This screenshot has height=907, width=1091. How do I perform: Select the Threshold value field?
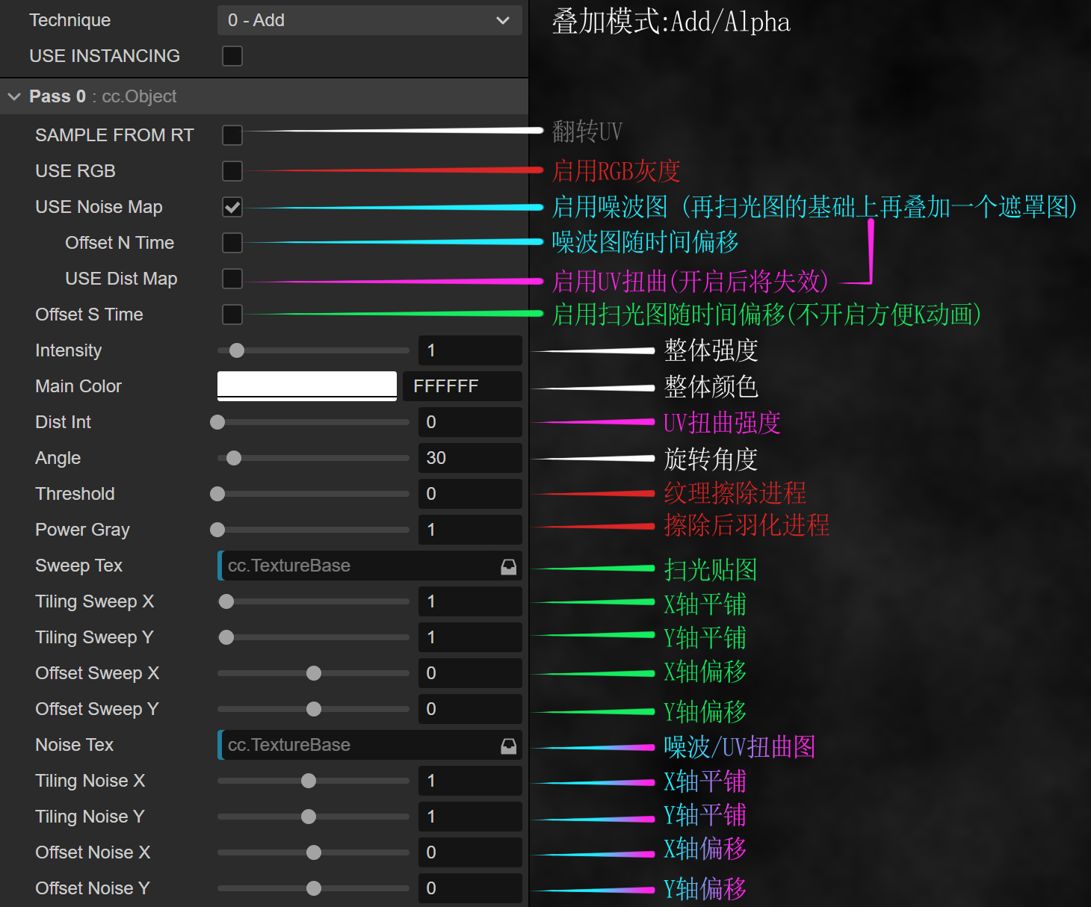pos(469,494)
